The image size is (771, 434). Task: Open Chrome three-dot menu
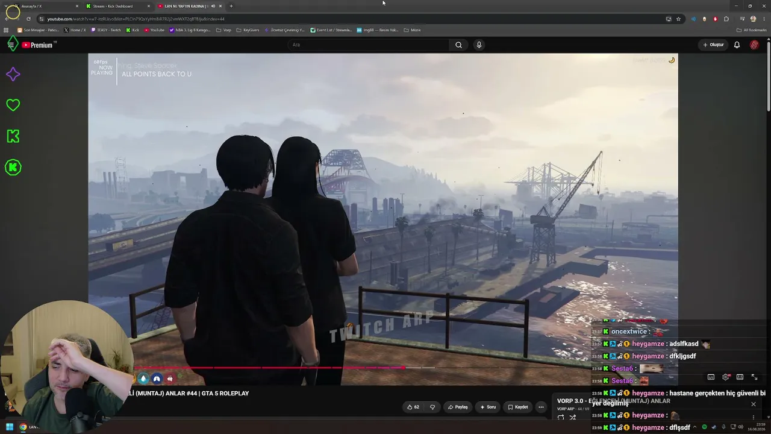click(x=763, y=19)
